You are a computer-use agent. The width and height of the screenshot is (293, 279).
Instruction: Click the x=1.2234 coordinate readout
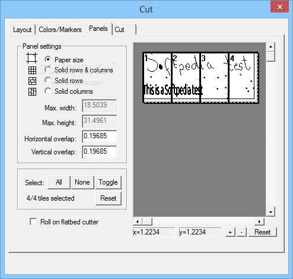[154, 232]
